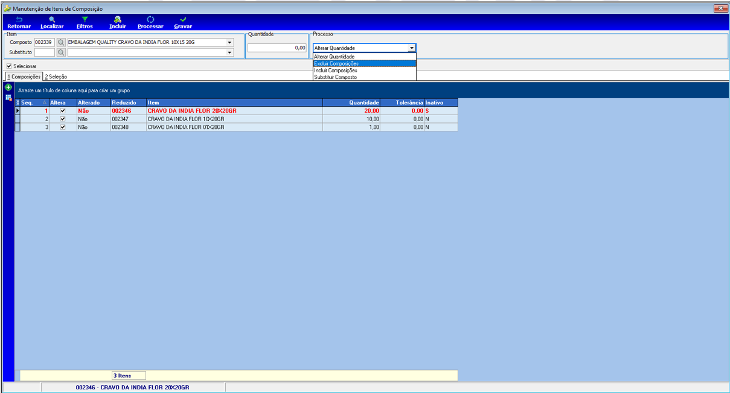Choose Substituir Composto from Processo list
The image size is (730, 393).
pos(365,77)
